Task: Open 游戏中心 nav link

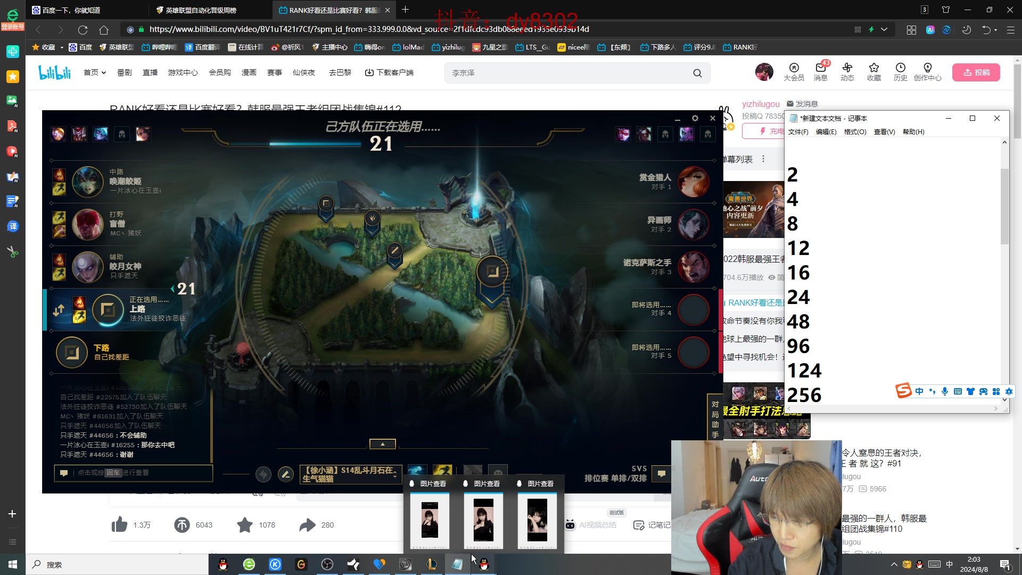Action: [183, 72]
